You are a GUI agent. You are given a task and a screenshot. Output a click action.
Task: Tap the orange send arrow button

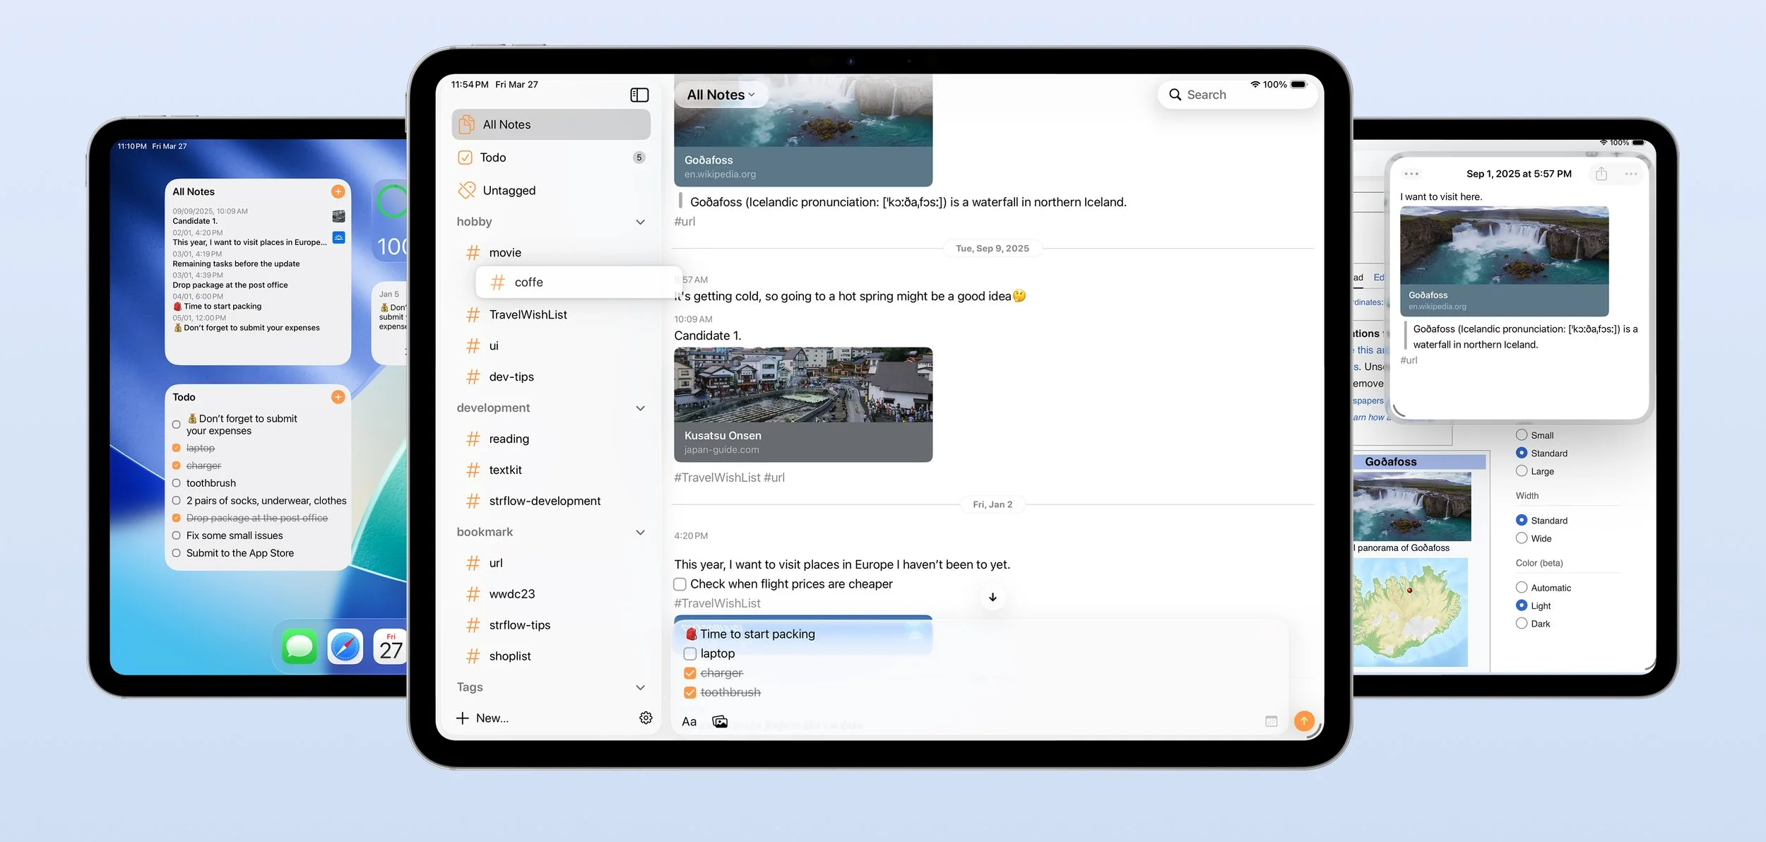pyautogui.click(x=1304, y=721)
